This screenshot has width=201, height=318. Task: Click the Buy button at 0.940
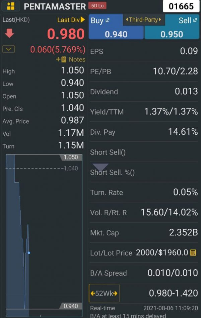coord(116,27)
